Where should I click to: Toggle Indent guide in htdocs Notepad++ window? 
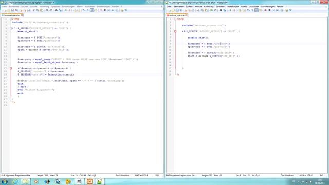(x=257, y=10)
